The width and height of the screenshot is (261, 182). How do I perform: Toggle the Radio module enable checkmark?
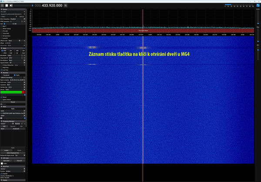point(24,48)
